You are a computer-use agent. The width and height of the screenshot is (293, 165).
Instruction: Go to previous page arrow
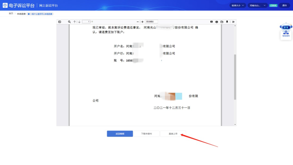coord(75,22)
